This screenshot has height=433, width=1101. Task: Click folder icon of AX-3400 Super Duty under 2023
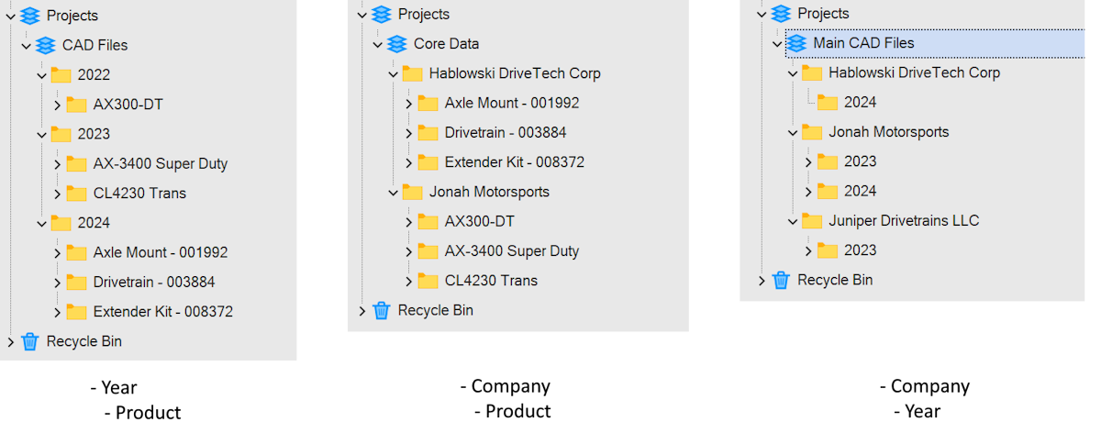tap(76, 164)
